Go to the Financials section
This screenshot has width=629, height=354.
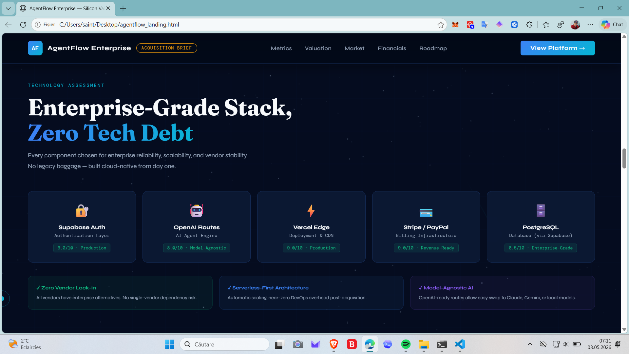coord(392,48)
